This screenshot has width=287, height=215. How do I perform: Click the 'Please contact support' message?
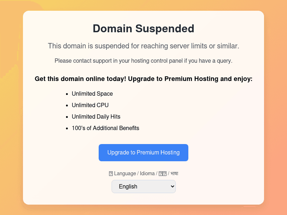143,61
